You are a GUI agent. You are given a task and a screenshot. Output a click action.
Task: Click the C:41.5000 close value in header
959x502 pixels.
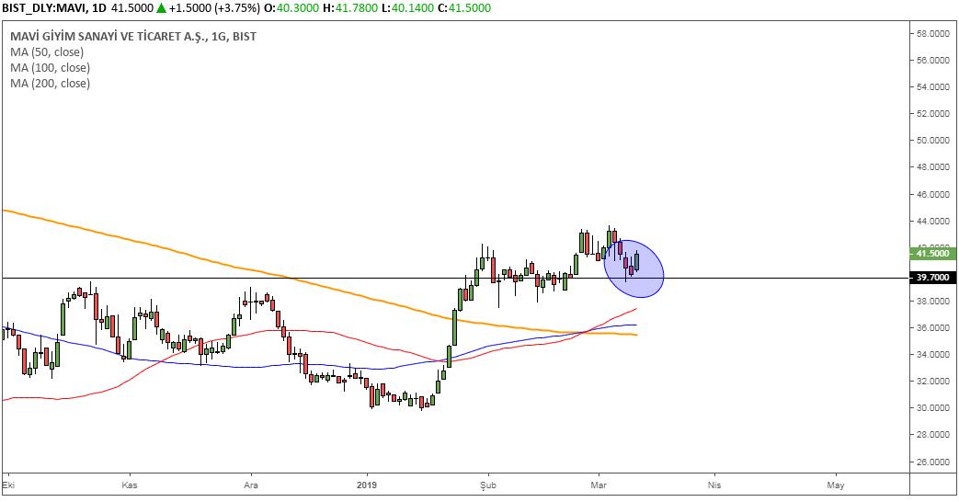pyautogui.click(x=463, y=8)
